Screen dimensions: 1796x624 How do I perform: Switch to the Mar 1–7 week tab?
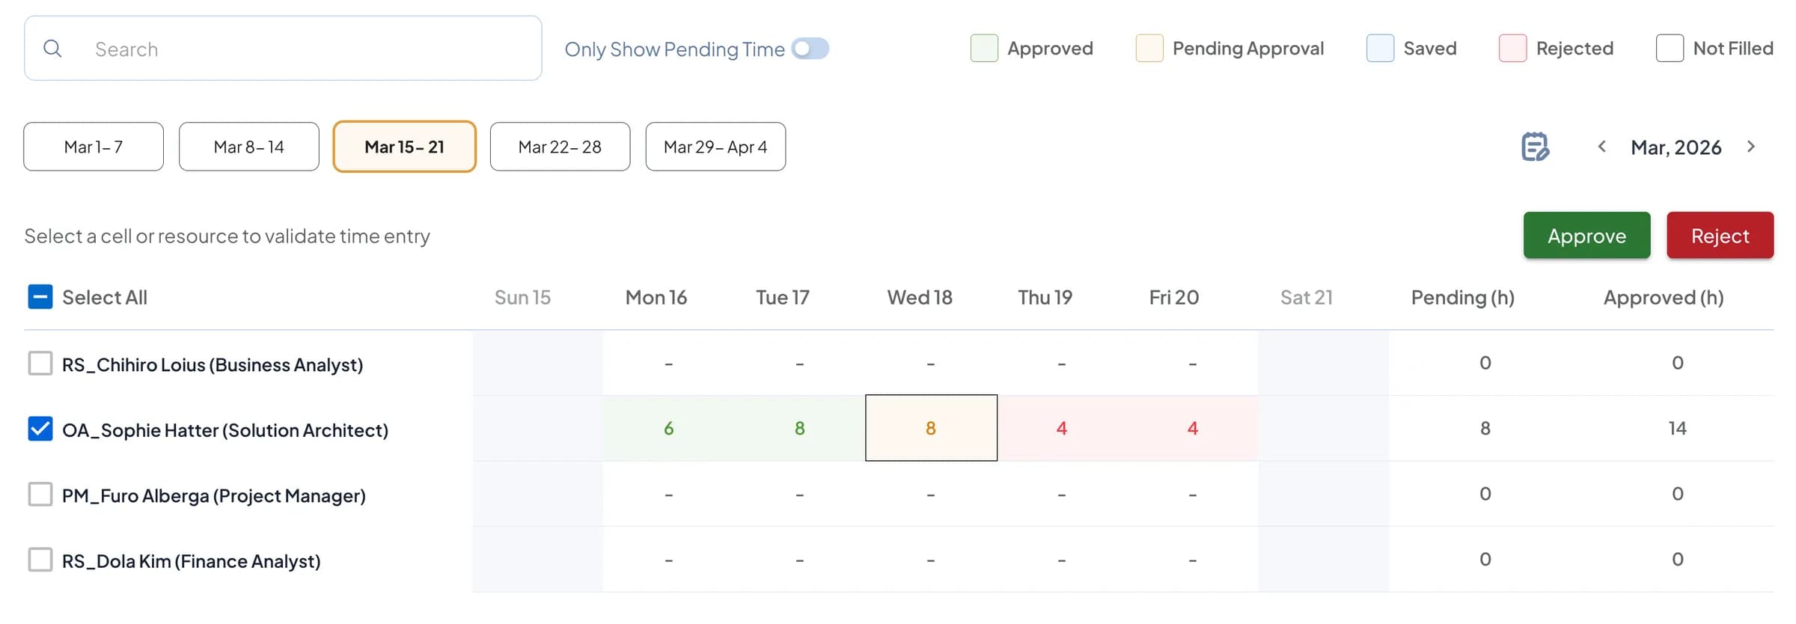[x=93, y=147]
